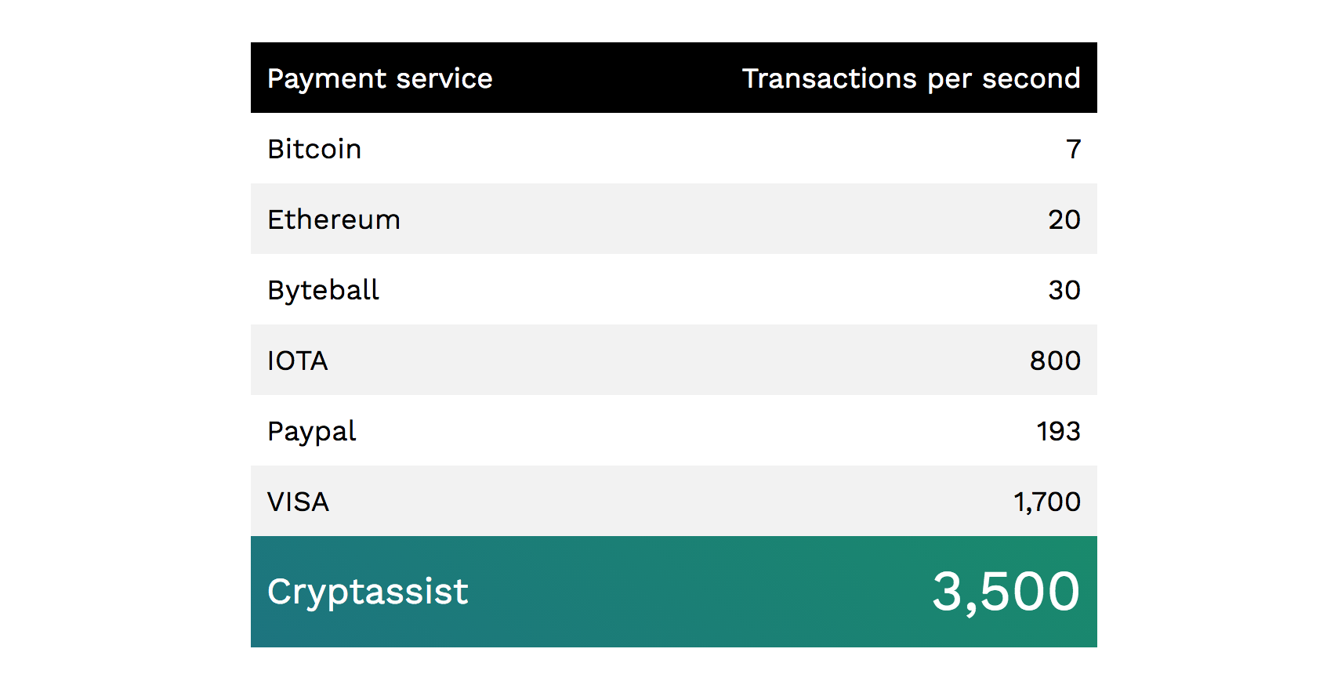Image resolution: width=1323 pixels, height=685 pixels.
Task: Click the large 3,500 figure
Action: pos(1006,592)
